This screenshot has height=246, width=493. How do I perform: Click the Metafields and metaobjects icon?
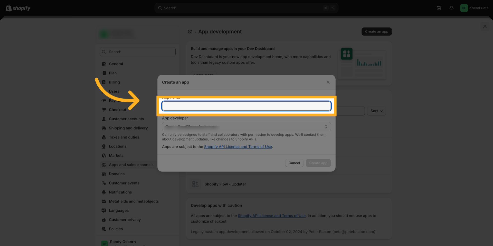click(104, 201)
